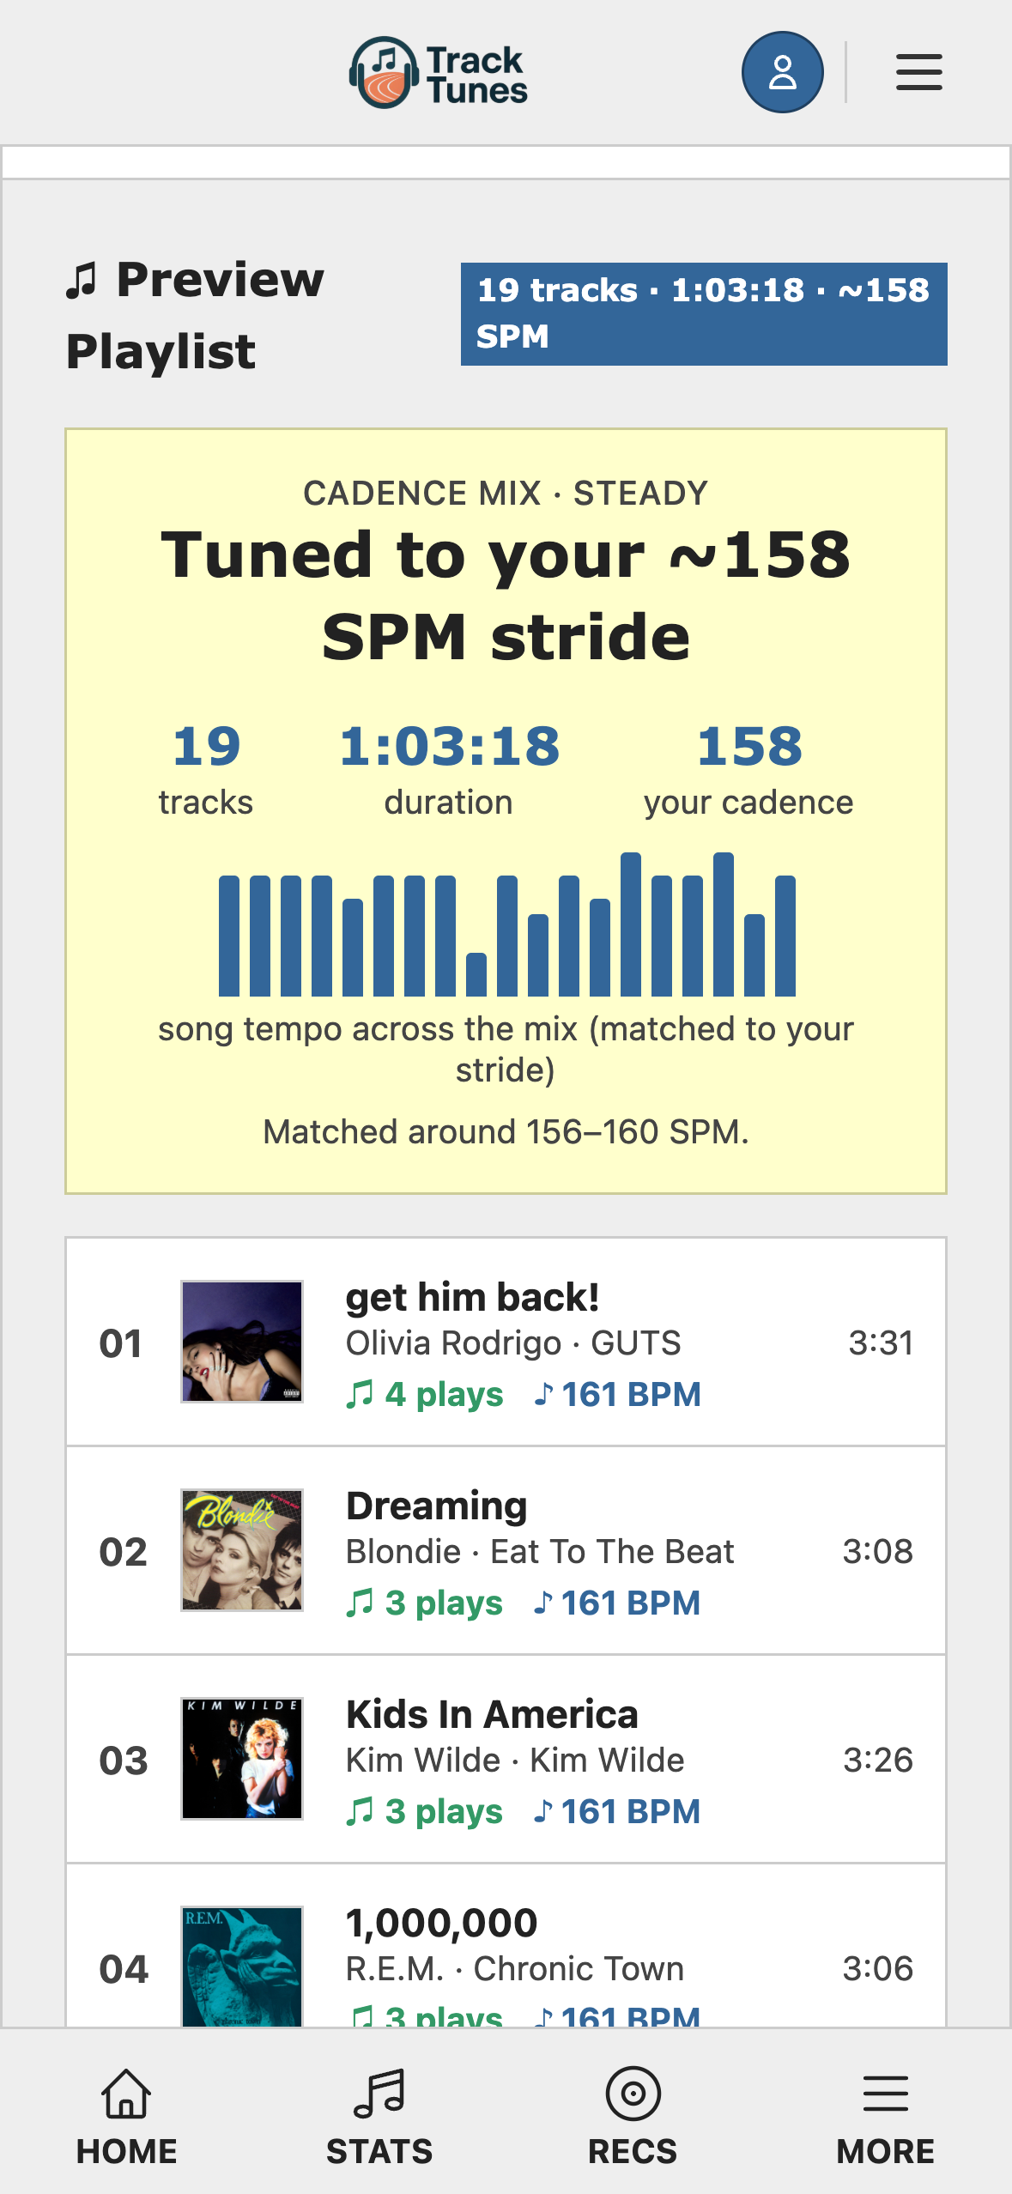Click the R.E.M. Chronic Town cover
The image size is (1012, 2194).
[242, 1967]
